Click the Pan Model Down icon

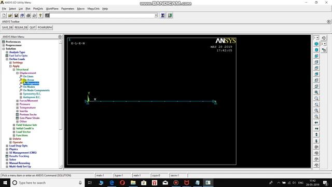pos(316,141)
